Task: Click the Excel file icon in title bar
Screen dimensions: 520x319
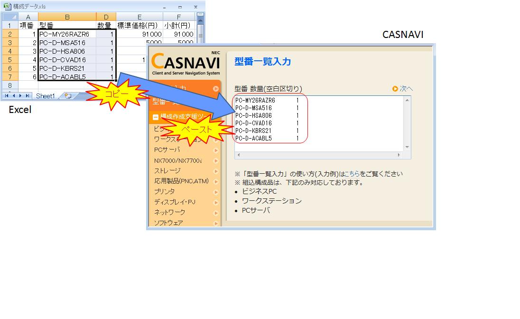Action: (7, 6)
